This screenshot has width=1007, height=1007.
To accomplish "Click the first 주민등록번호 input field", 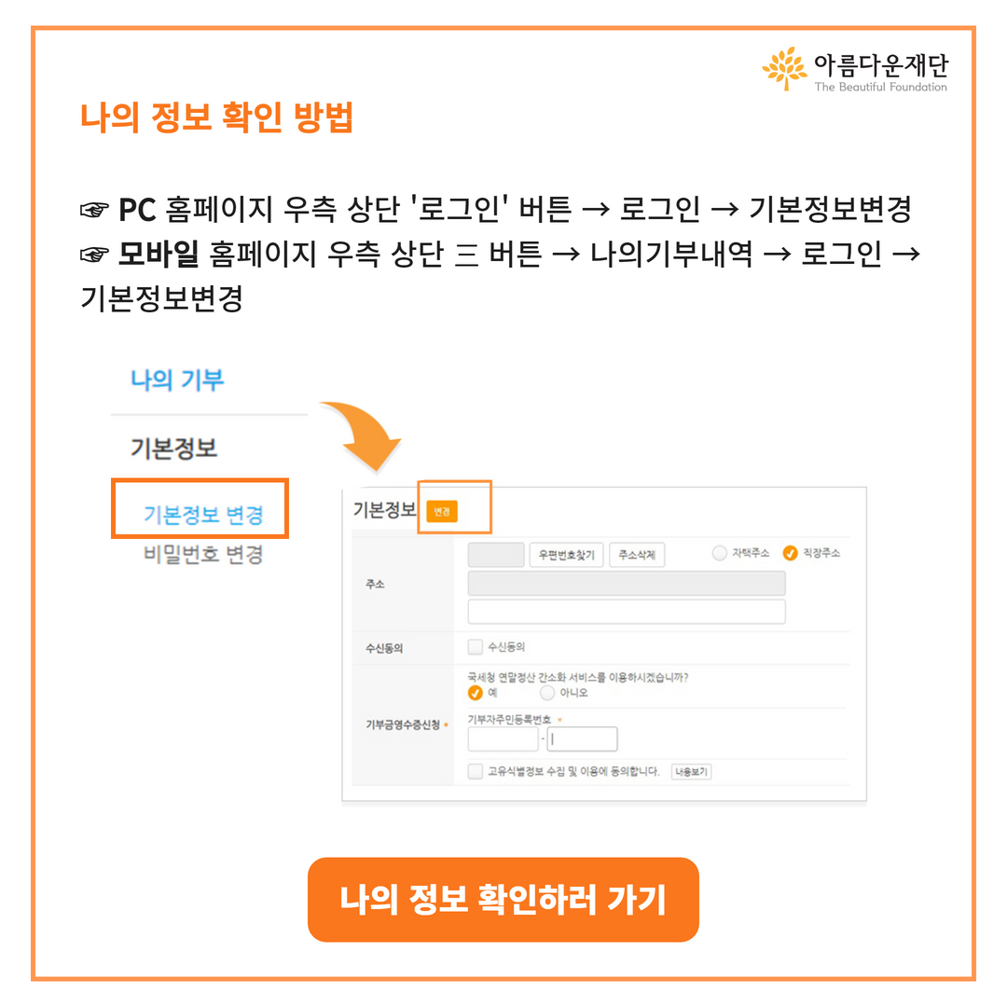I will [503, 739].
